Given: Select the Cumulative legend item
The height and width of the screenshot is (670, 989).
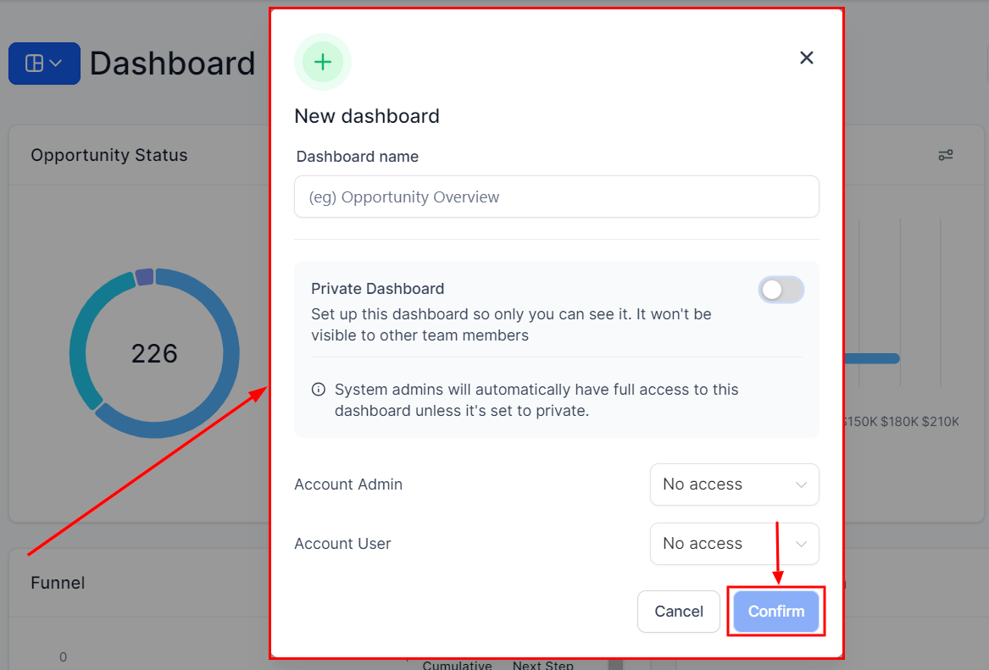Looking at the screenshot, I should pos(457,664).
